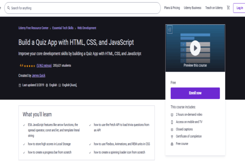245x166 pixels.
Task: Click the star rating icons
Action: click(29, 66)
